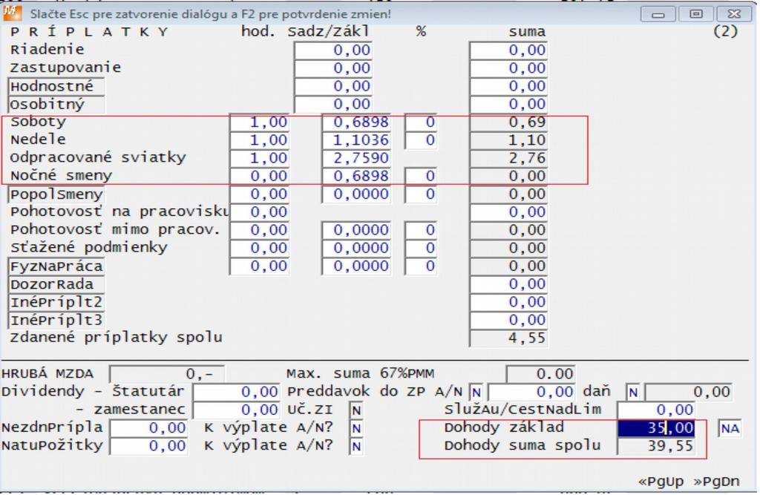Select the InéPríplt3 label button
The image size is (760, 495).
pyautogui.click(x=56, y=320)
